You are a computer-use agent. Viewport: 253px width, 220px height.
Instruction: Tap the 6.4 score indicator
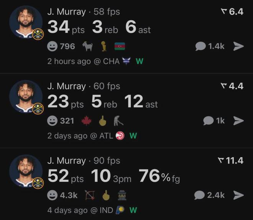coord(232,11)
